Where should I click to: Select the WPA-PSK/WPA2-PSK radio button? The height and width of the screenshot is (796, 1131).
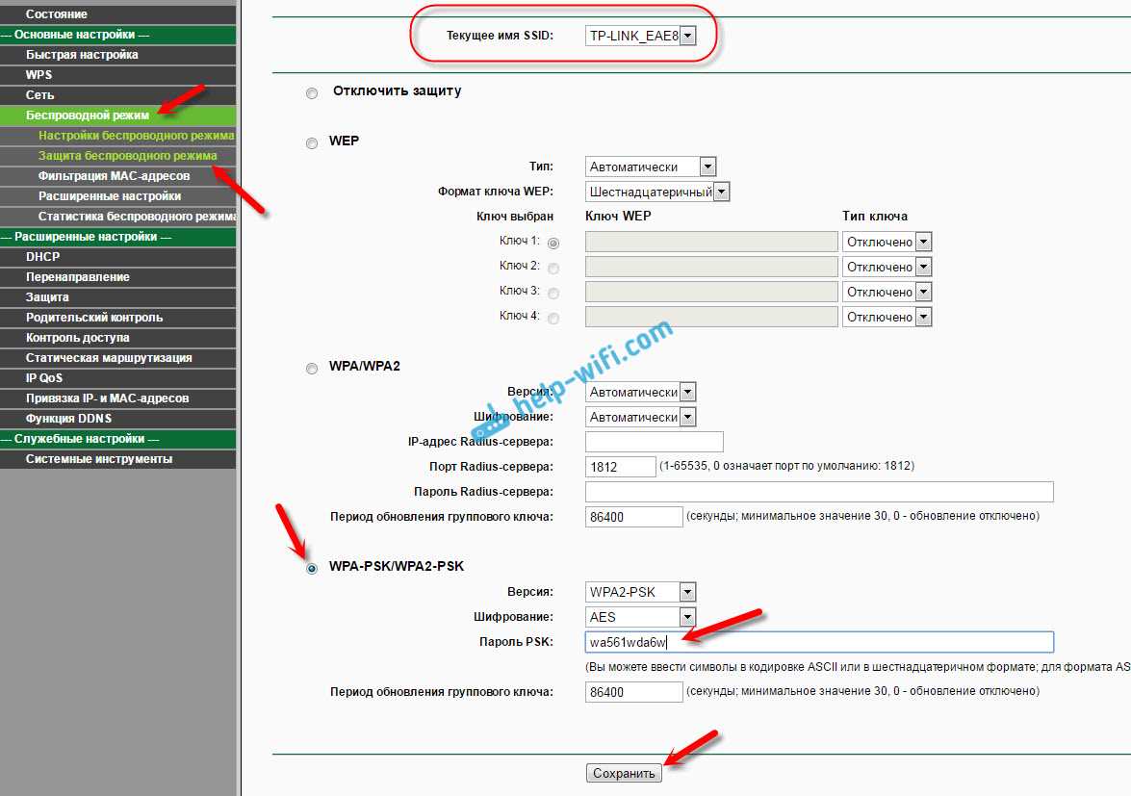click(312, 568)
